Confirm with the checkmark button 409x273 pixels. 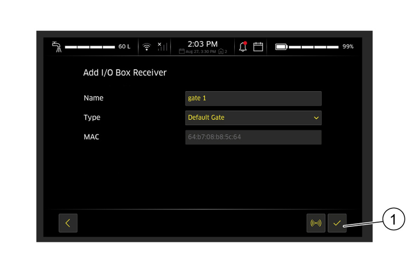point(337,223)
